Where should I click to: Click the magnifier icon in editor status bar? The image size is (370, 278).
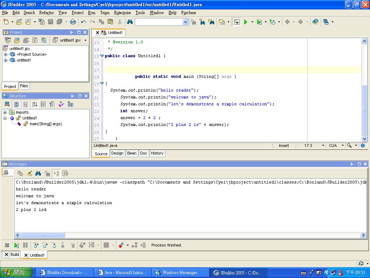click(x=349, y=146)
